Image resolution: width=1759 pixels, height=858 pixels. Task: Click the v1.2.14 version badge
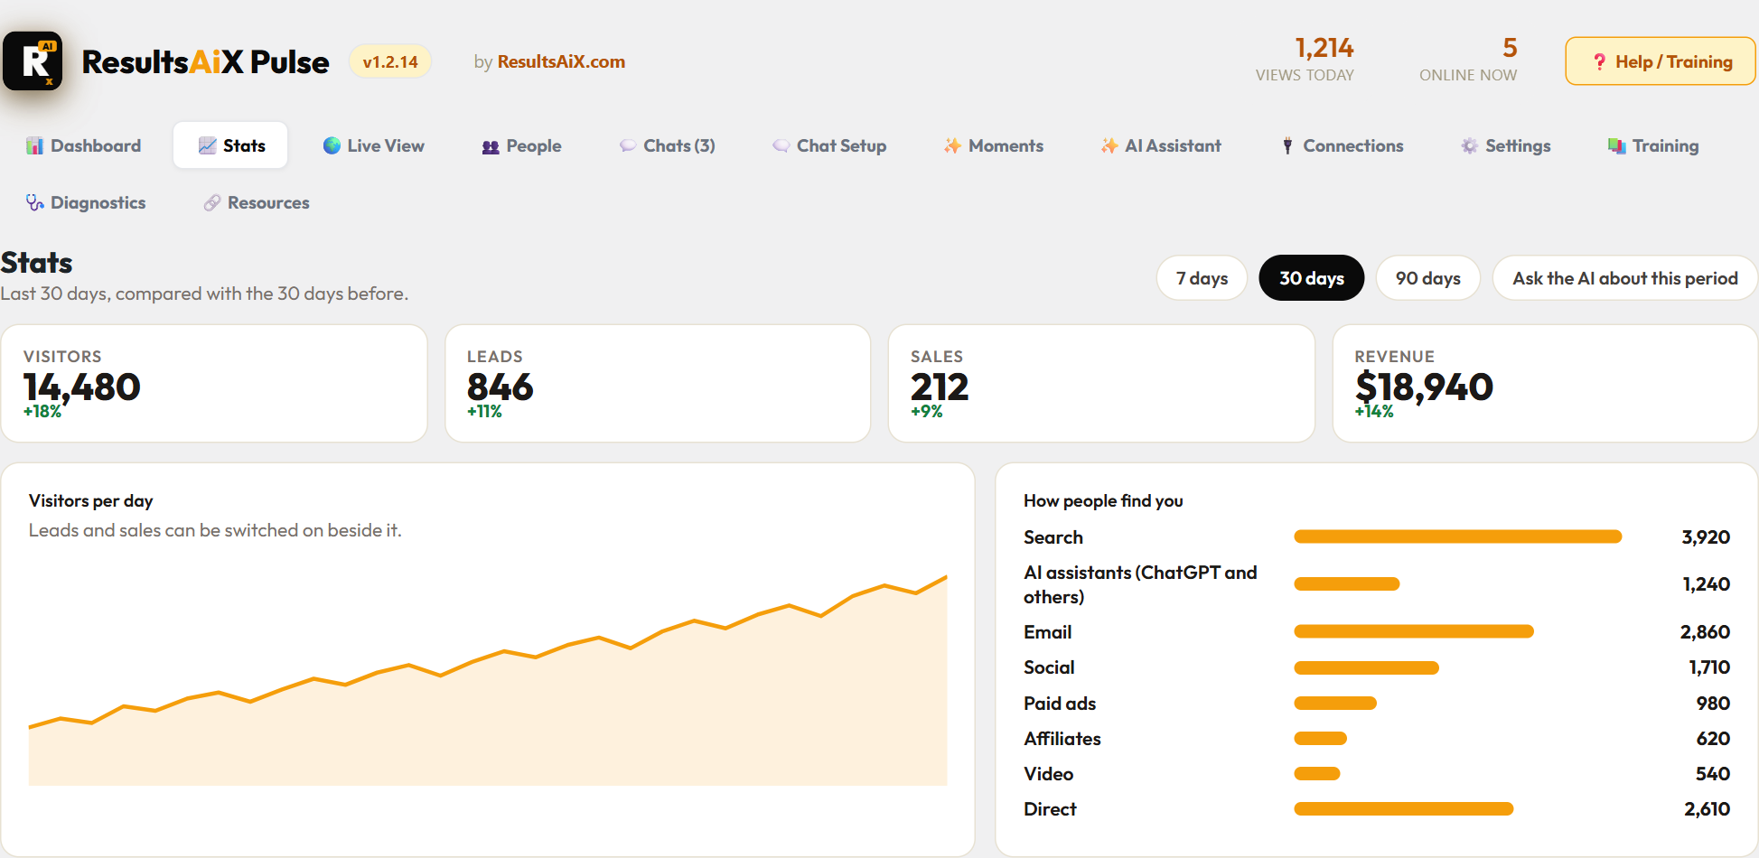click(390, 61)
